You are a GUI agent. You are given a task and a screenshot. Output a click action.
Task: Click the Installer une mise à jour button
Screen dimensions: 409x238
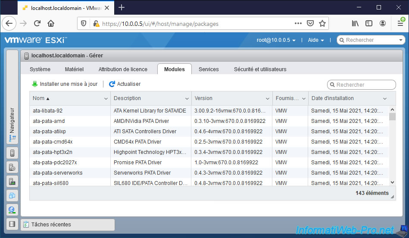point(64,84)
